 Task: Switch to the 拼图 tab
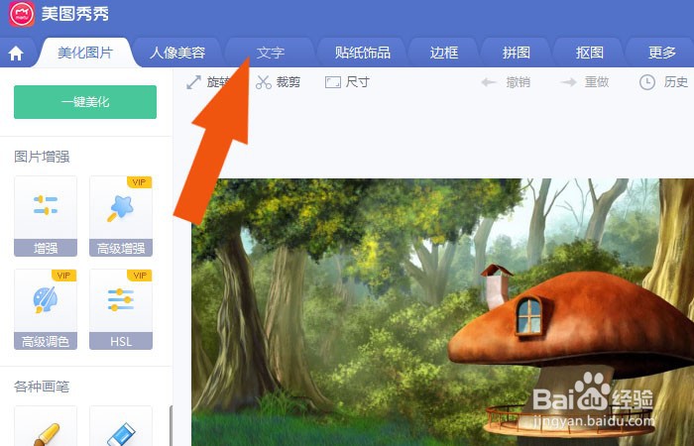[517, 53]
